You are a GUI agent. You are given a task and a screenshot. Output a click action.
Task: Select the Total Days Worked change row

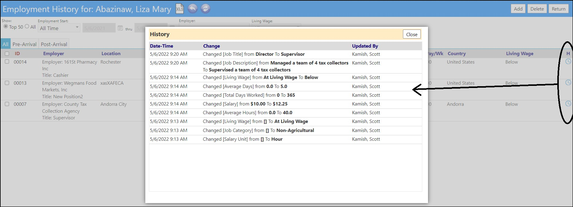point(285,95)
